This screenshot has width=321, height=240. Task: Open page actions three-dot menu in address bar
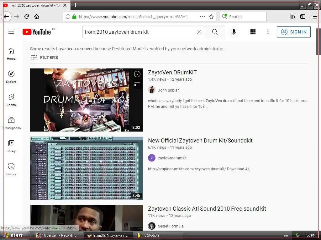202,17
